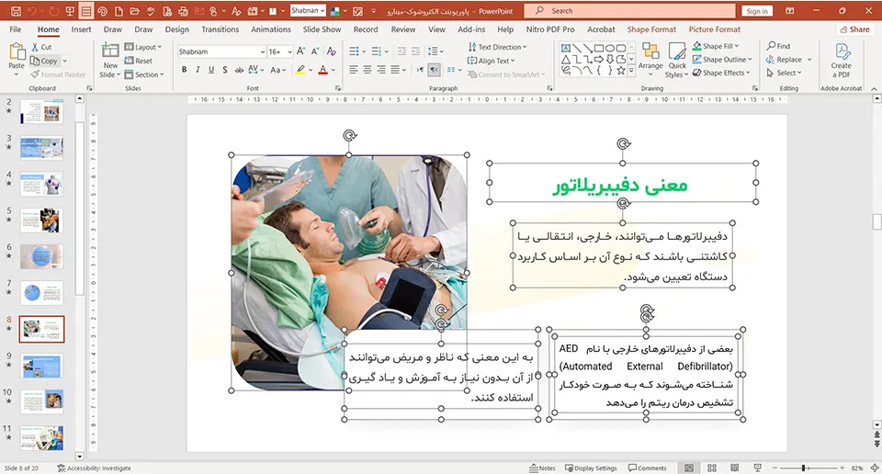Toggle strikethrough formatting
Image resolution: width=882 pixels, height=474 pixels.
[239, 70]
